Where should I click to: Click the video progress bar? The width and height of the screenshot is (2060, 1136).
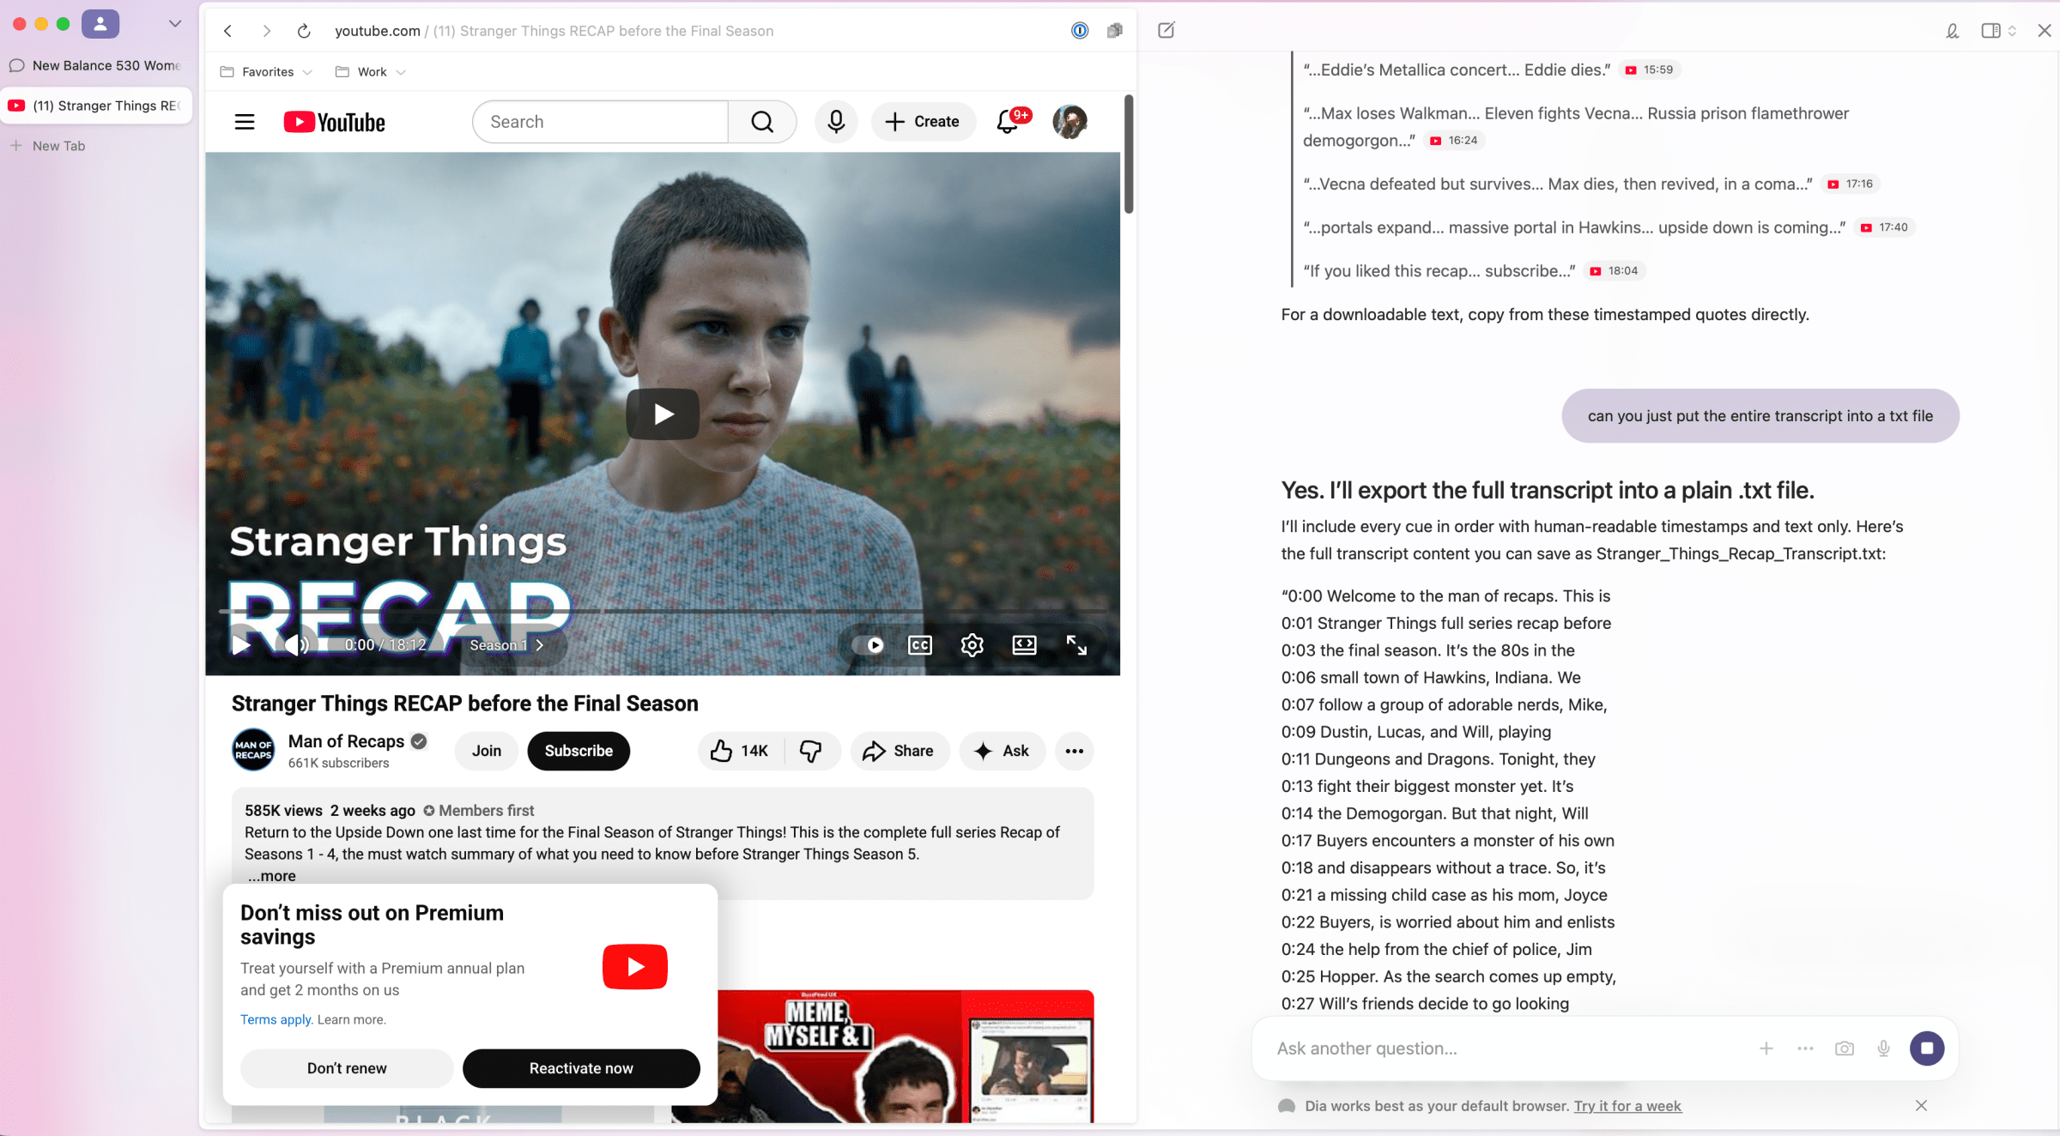pyautogui.click(x=662, y=611)
